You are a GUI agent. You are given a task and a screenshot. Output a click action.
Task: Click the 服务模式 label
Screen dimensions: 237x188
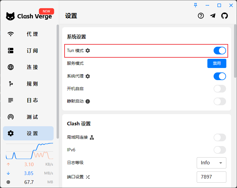tap(75, 63)
